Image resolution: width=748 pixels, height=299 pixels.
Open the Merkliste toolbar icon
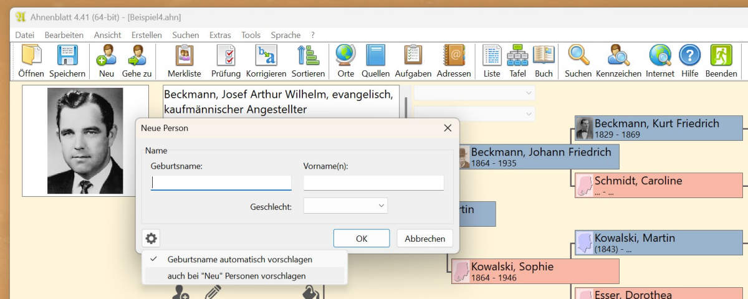[x=184, y=56]
